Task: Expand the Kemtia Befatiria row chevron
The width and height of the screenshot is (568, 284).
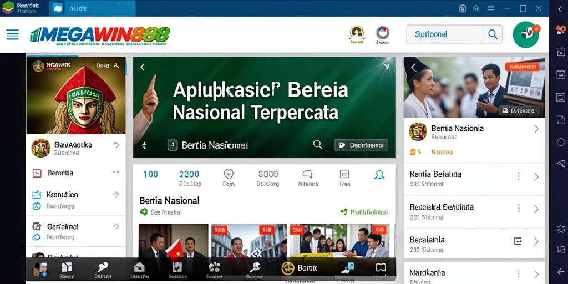Action: pos(536,177)
